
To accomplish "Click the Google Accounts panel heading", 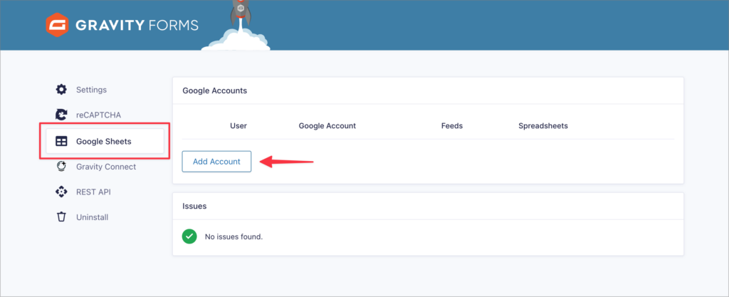I will point(214,90).
